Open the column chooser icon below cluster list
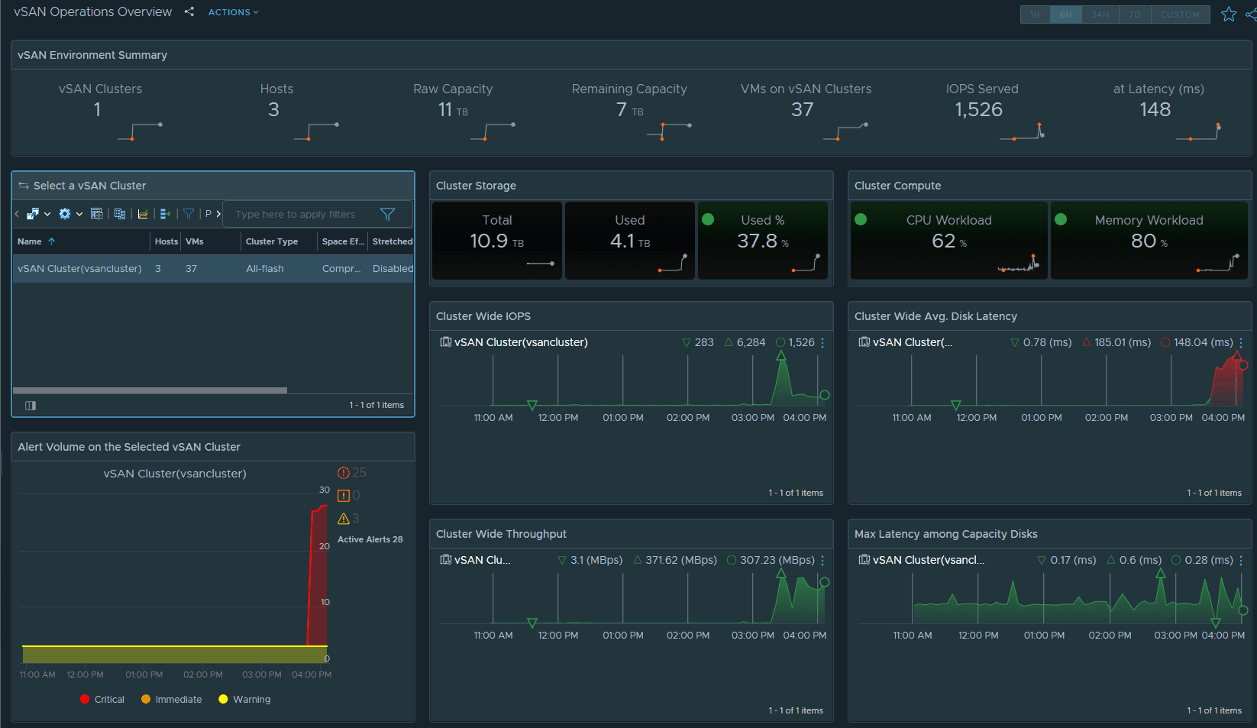This screenshot has width=1257, height=728. (x=31, y=406)
